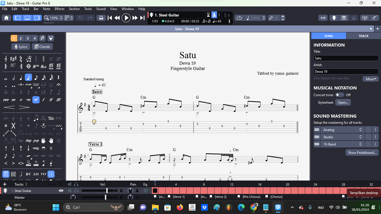
Task: Open the Effects menu
Action: click(x=59, y=9)
